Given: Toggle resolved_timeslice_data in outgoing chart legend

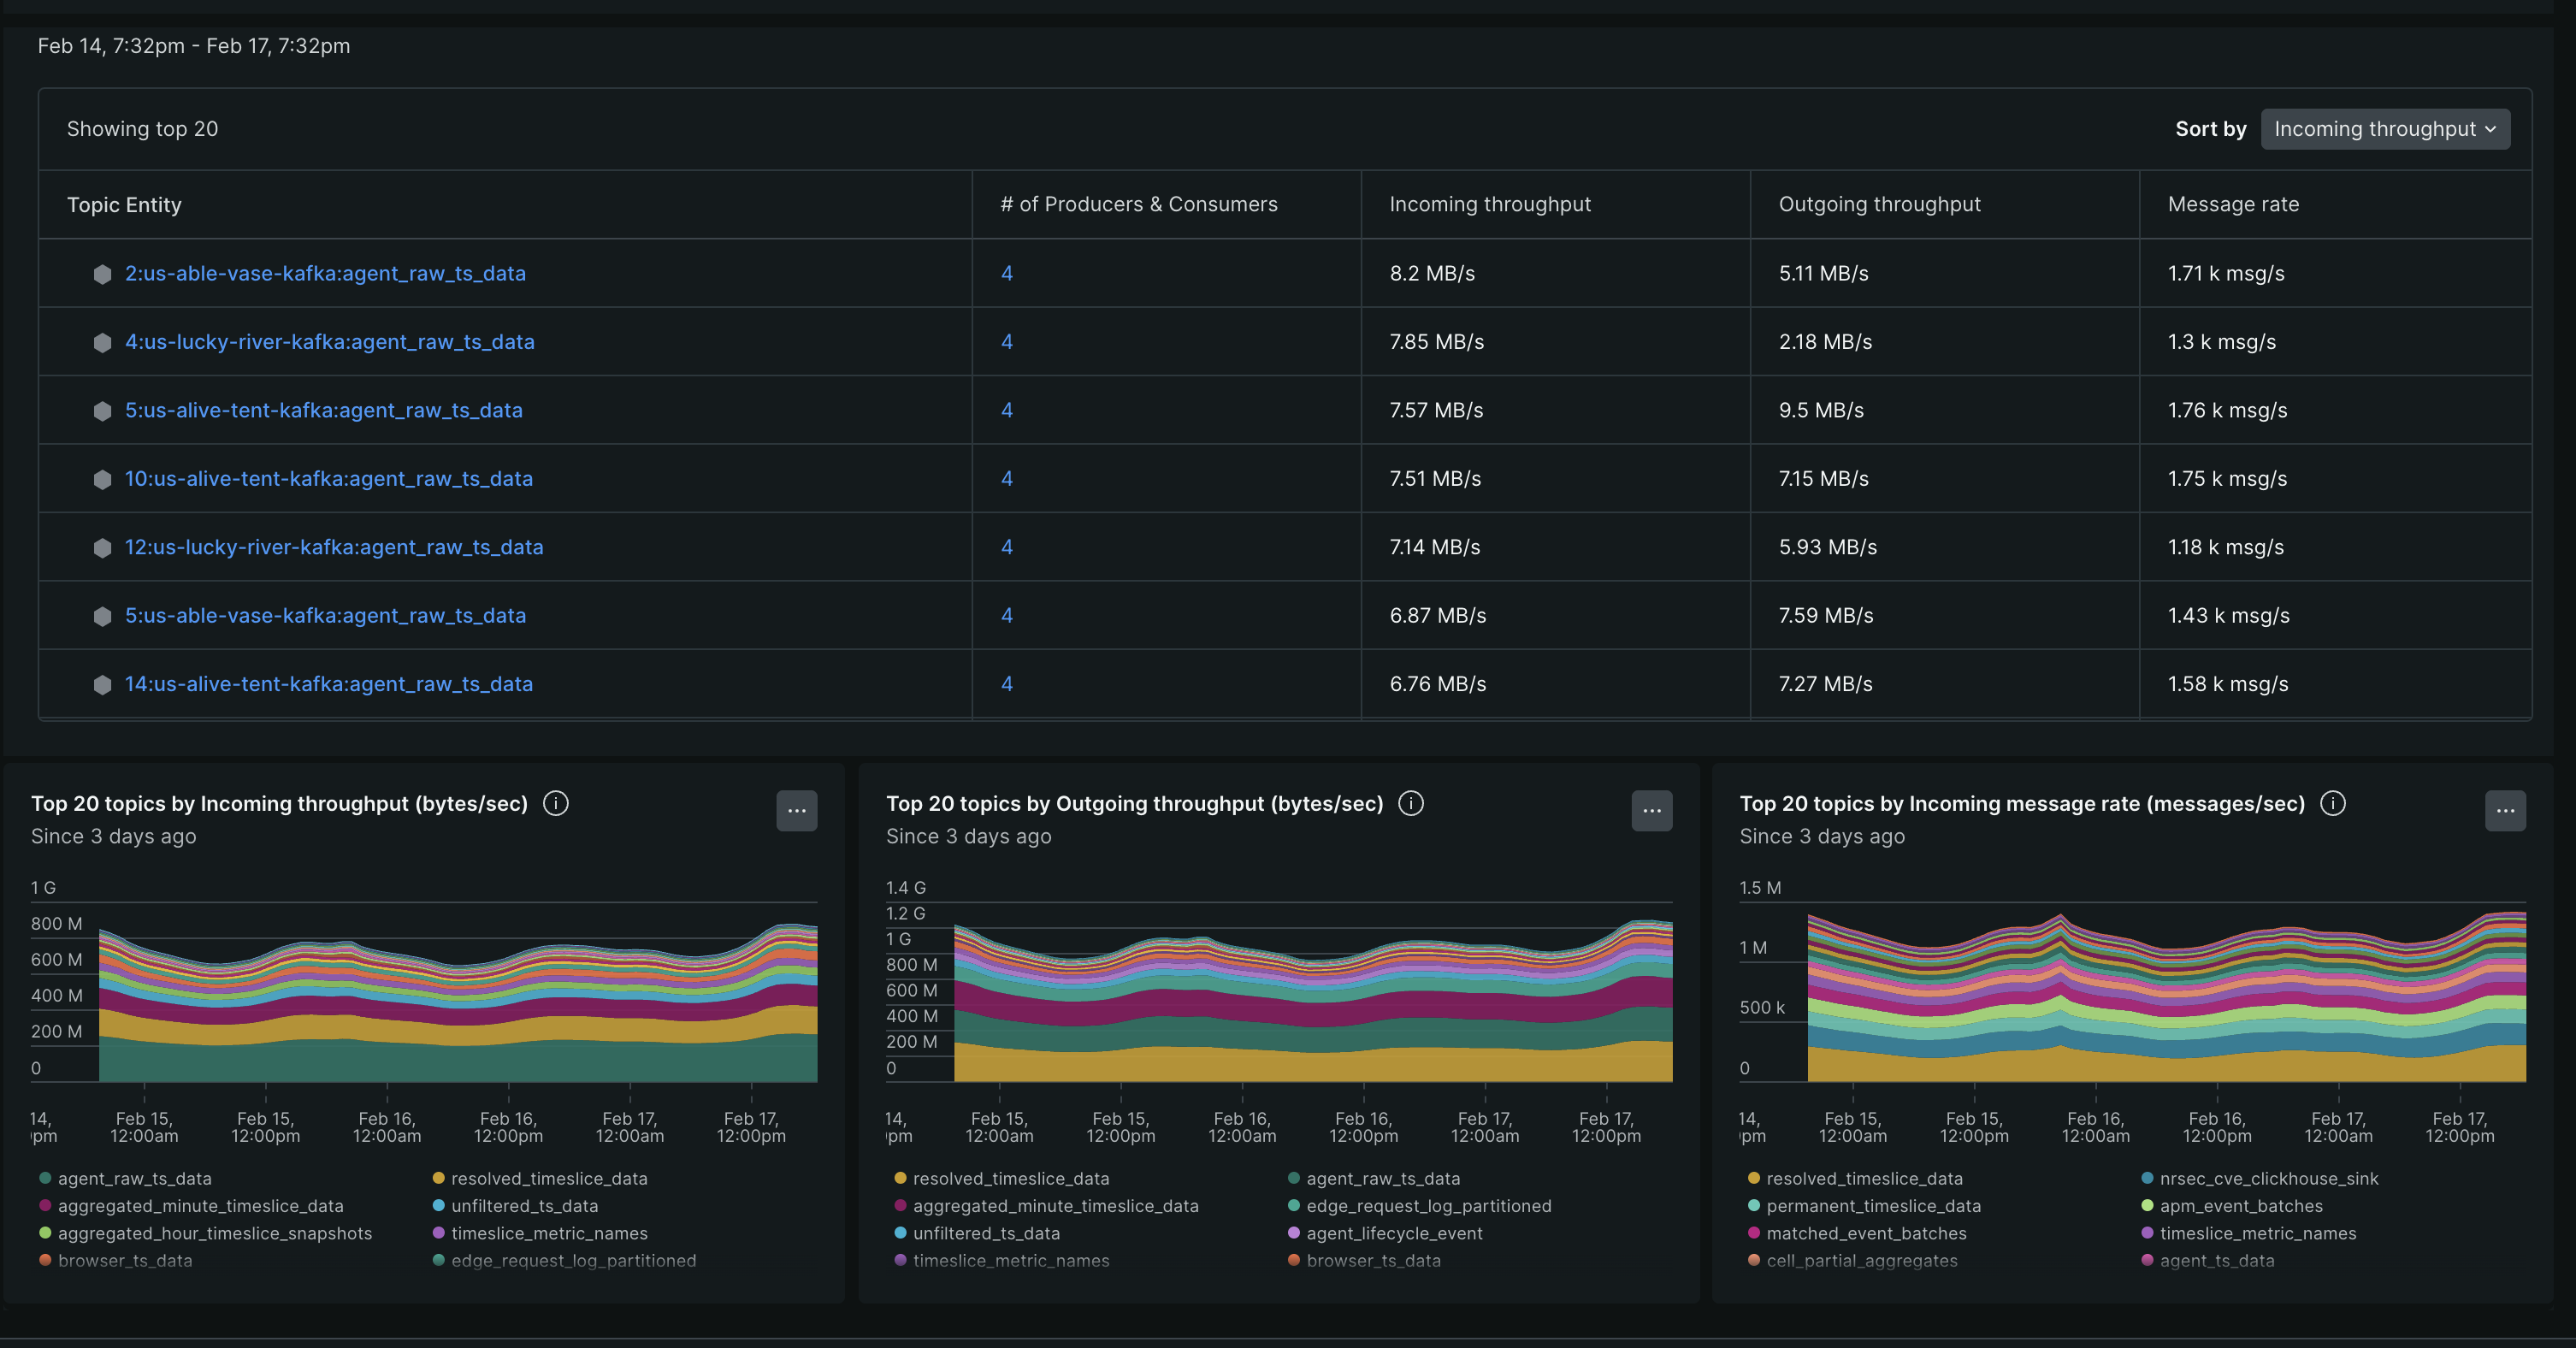Looking at the screenshot, I should (1011, 1178).
